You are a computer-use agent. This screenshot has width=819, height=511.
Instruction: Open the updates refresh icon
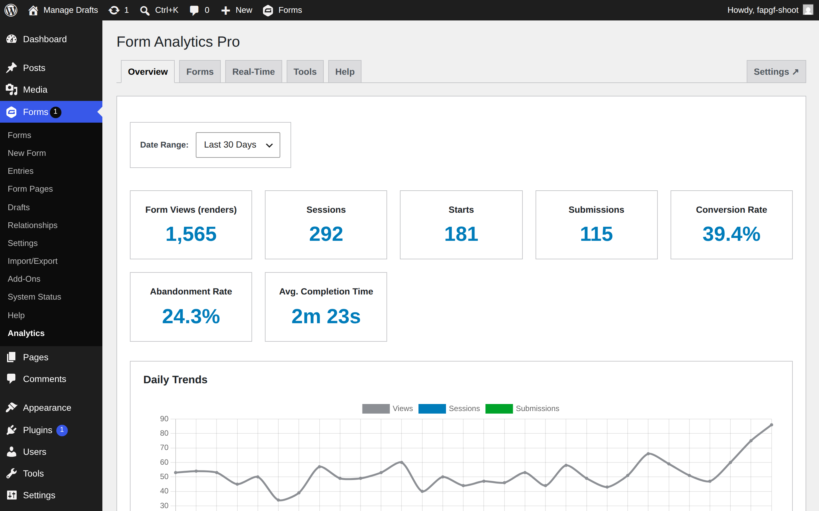pos(114,10)
